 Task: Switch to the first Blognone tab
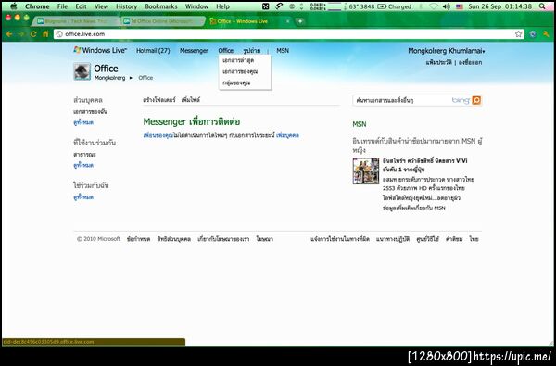point(76,21)
